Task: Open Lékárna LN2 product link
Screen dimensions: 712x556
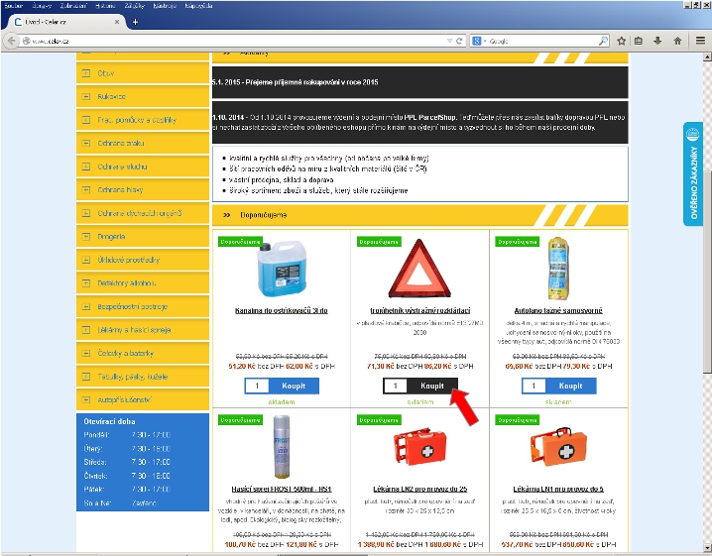Action: pyautogui.click(x=419, y=490)
